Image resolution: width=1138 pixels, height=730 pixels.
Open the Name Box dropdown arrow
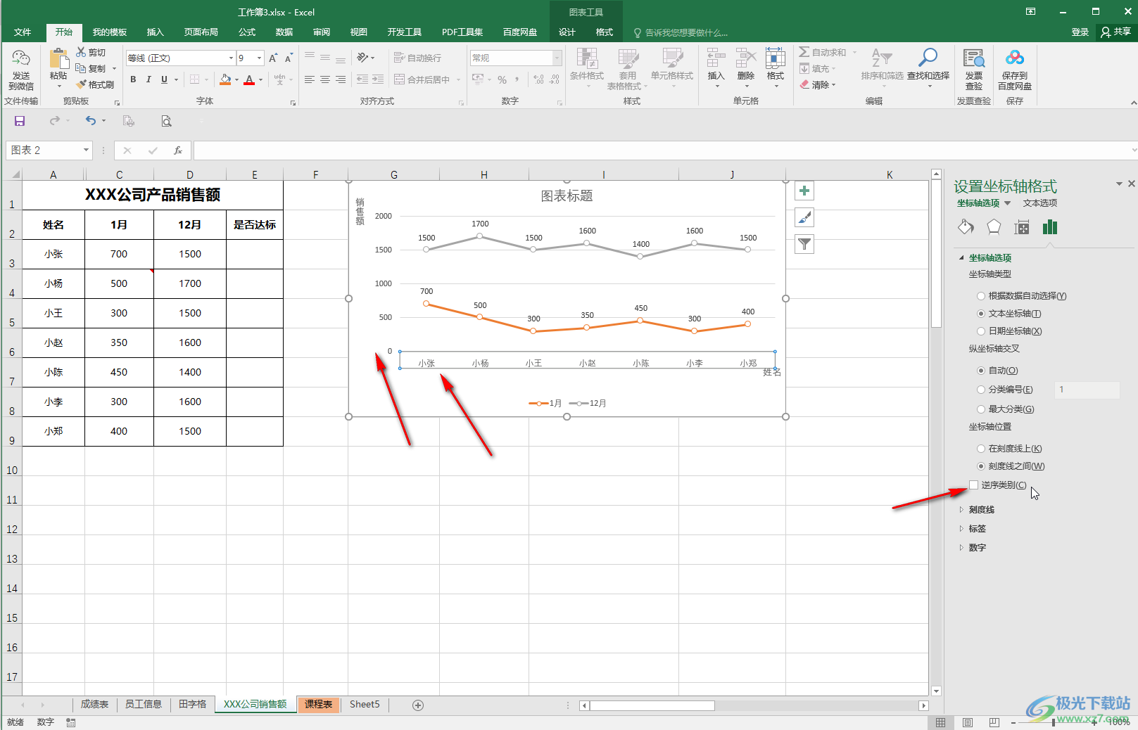coord(86,150)
